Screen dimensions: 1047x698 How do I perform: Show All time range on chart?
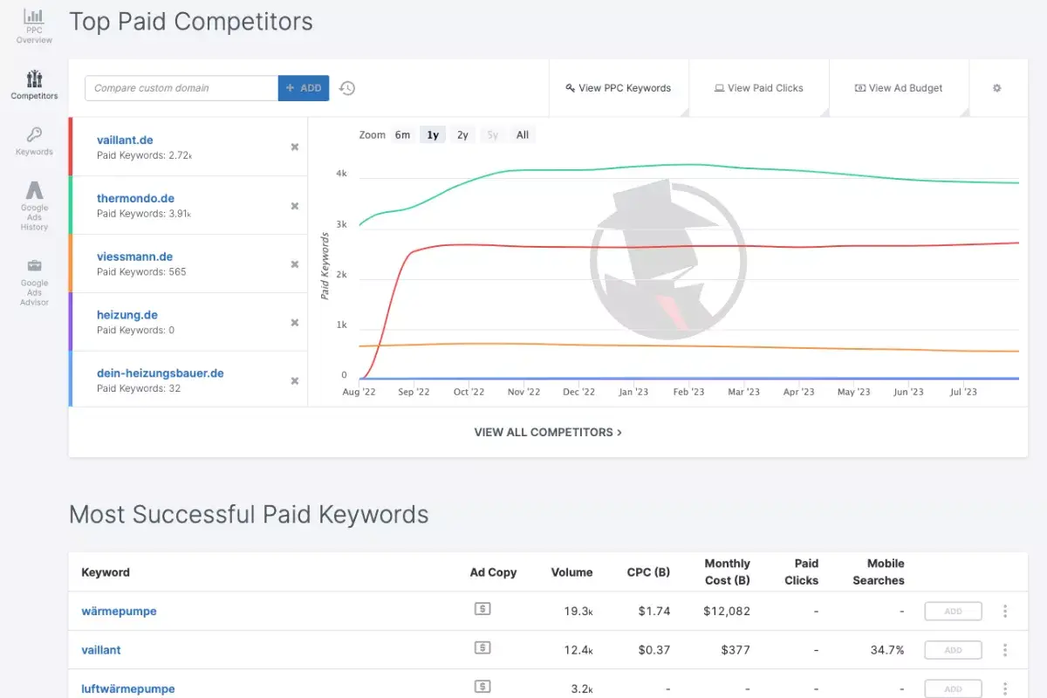pyautogui.click(x=522, y=135)
